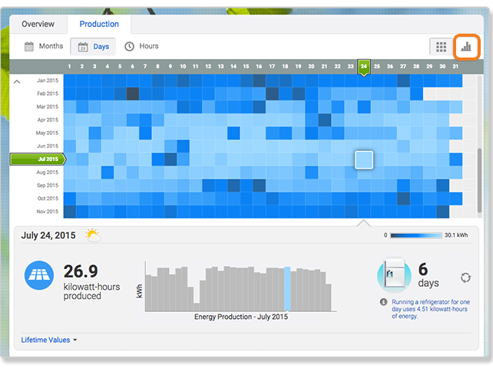
Task: Click the 26.9 kilowatt-hours value
Action: click(81, 271)
